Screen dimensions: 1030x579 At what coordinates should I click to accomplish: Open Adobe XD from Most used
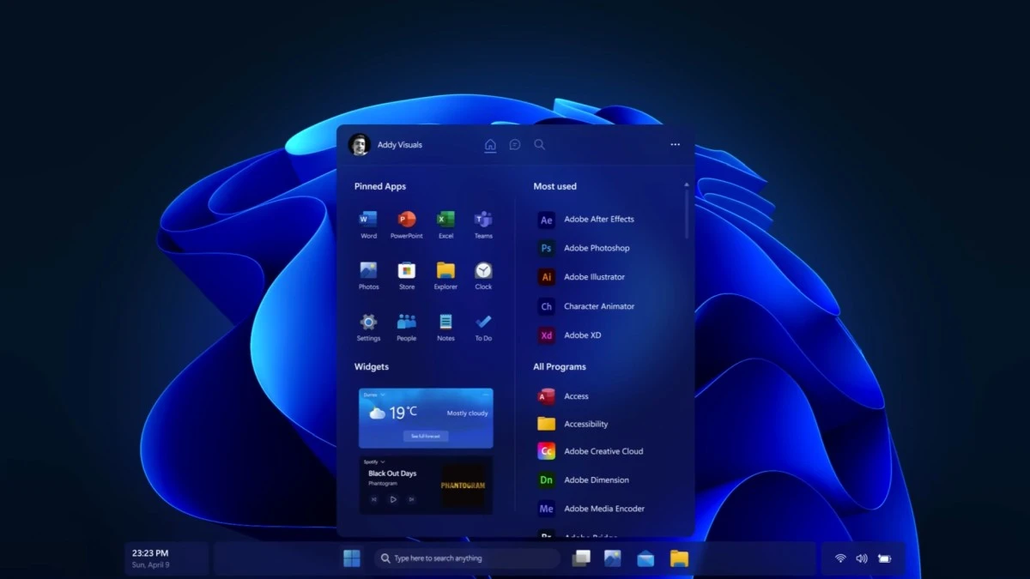click(581, 335)
